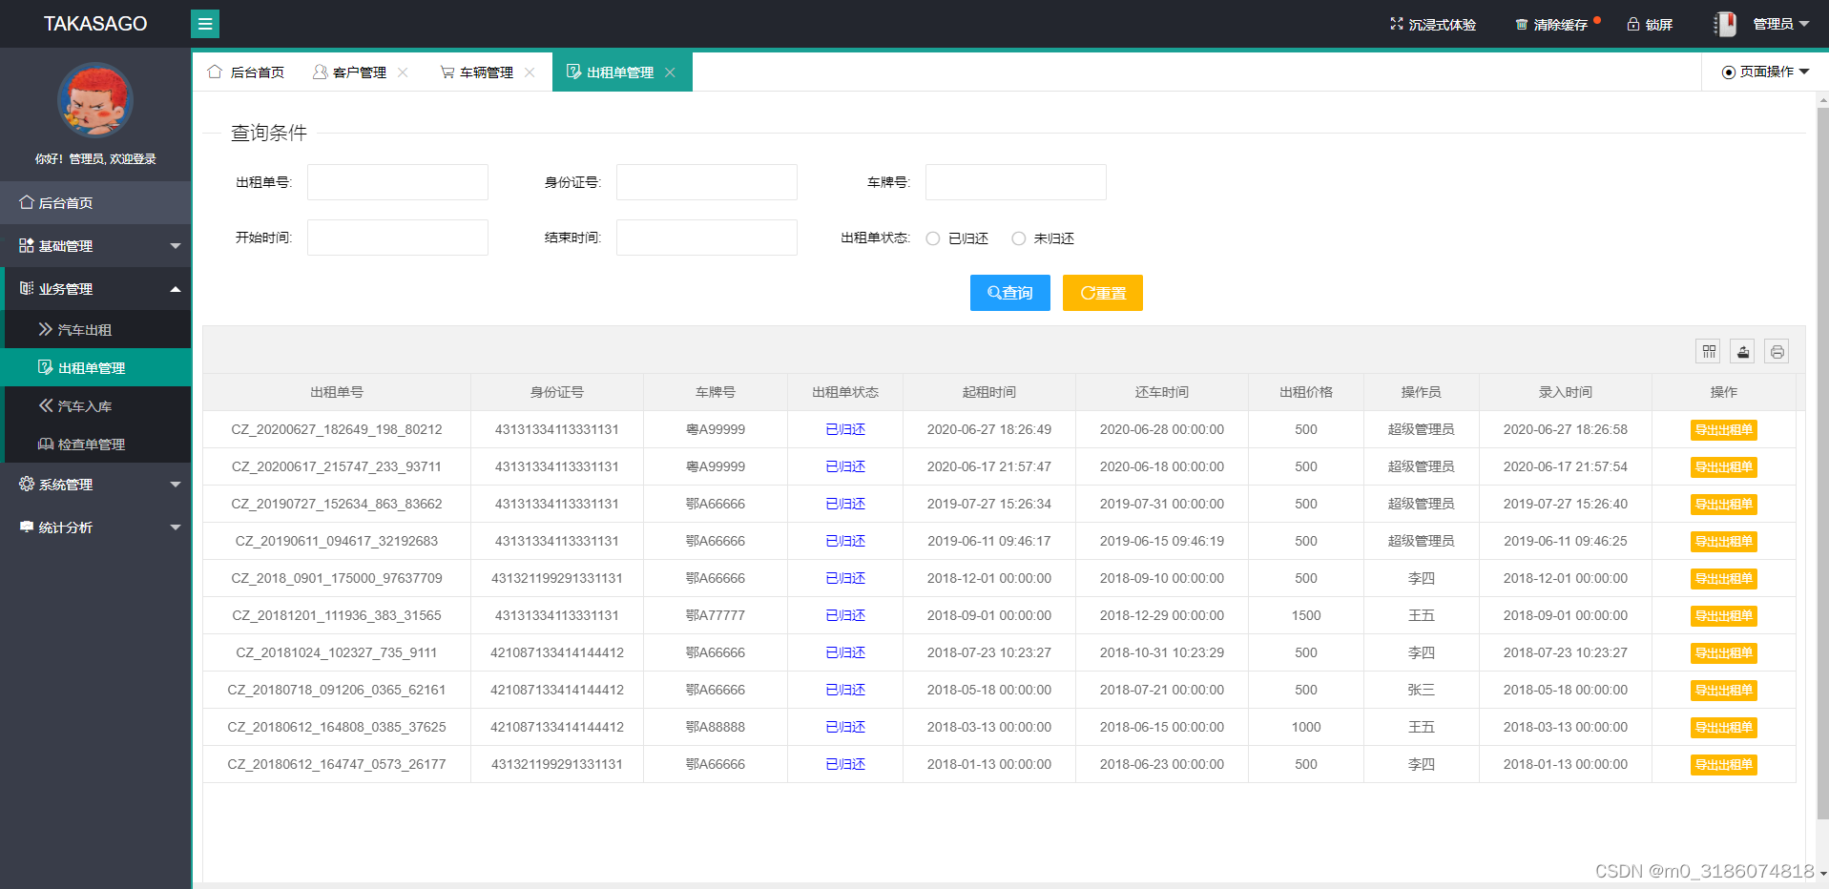Focus the 出租单号 input field
The height and width of the screenshot is (889, 1829).
(398, 182)
